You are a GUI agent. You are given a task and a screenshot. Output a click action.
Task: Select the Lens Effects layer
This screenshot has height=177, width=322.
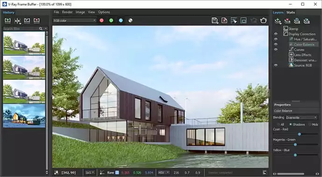(x=303, y=55)
